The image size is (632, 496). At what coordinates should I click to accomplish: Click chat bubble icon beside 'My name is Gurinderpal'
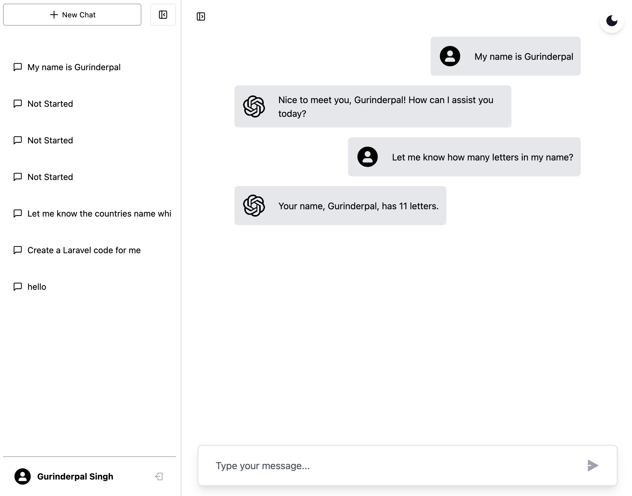click(18, 67)
